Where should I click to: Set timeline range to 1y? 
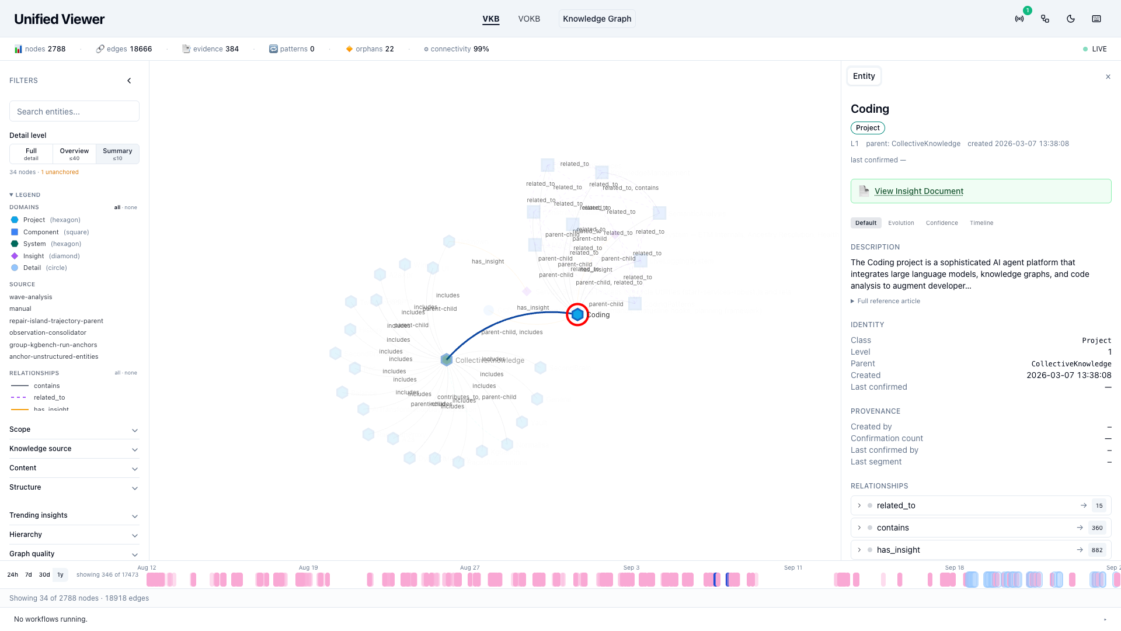(60, 575)
